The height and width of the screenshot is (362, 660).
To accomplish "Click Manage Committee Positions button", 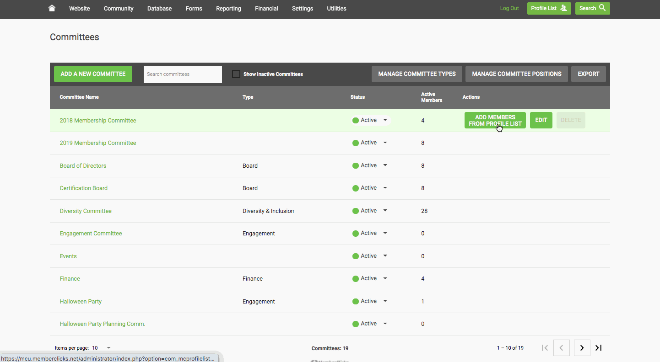I will [517, 74].
